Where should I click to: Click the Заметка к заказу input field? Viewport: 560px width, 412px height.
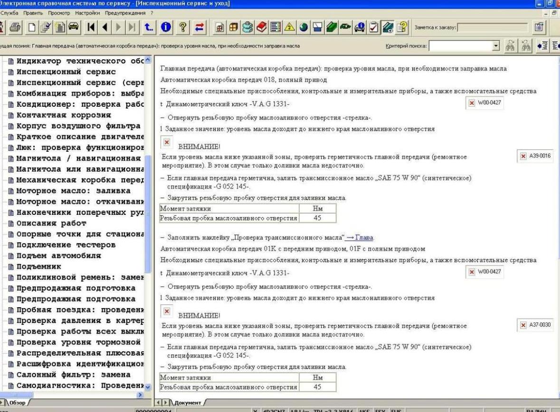[492, 27]
